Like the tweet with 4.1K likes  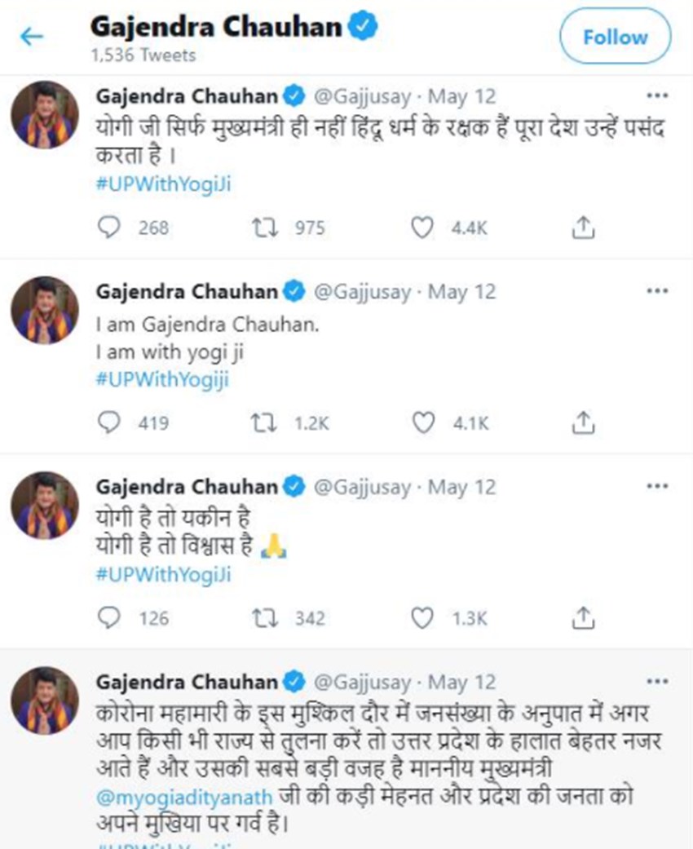pos(421,422)
